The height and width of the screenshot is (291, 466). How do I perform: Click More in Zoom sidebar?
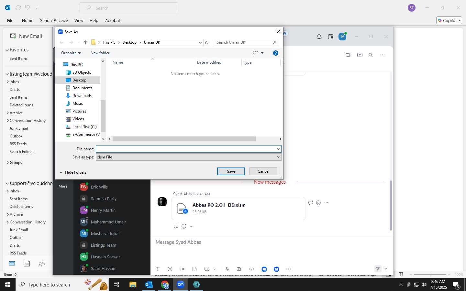63,187
